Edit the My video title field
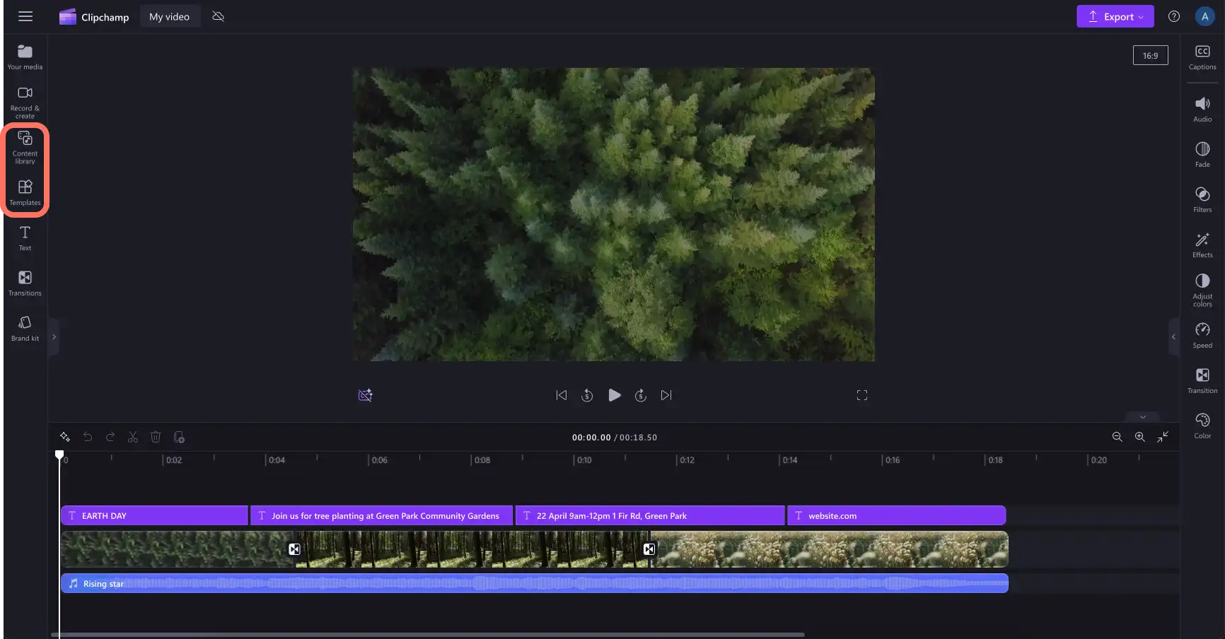This screenshot has width=1225, height=639. pyautogui.click(x=169, y=16)
